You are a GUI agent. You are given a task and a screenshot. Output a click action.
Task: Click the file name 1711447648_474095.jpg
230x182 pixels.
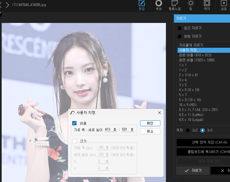point(29,5)
